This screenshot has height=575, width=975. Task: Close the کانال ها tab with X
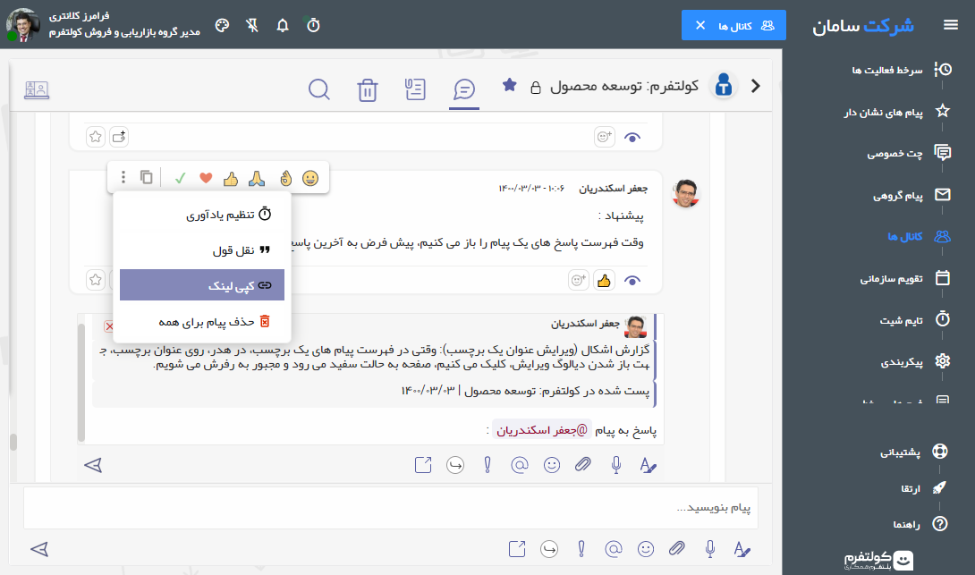700,26
